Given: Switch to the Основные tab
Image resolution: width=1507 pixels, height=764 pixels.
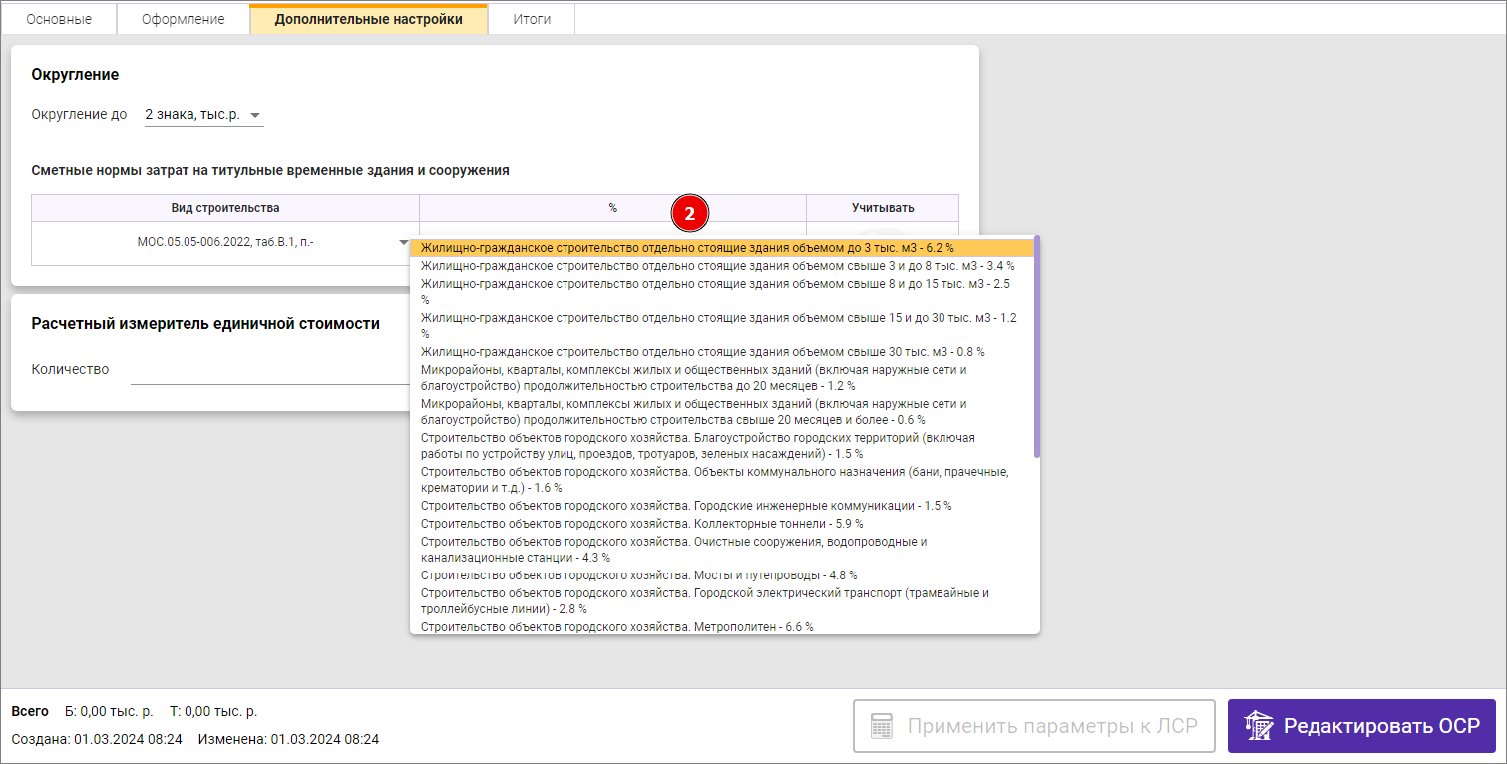Looking at the screenshot, I should [59, 19].
